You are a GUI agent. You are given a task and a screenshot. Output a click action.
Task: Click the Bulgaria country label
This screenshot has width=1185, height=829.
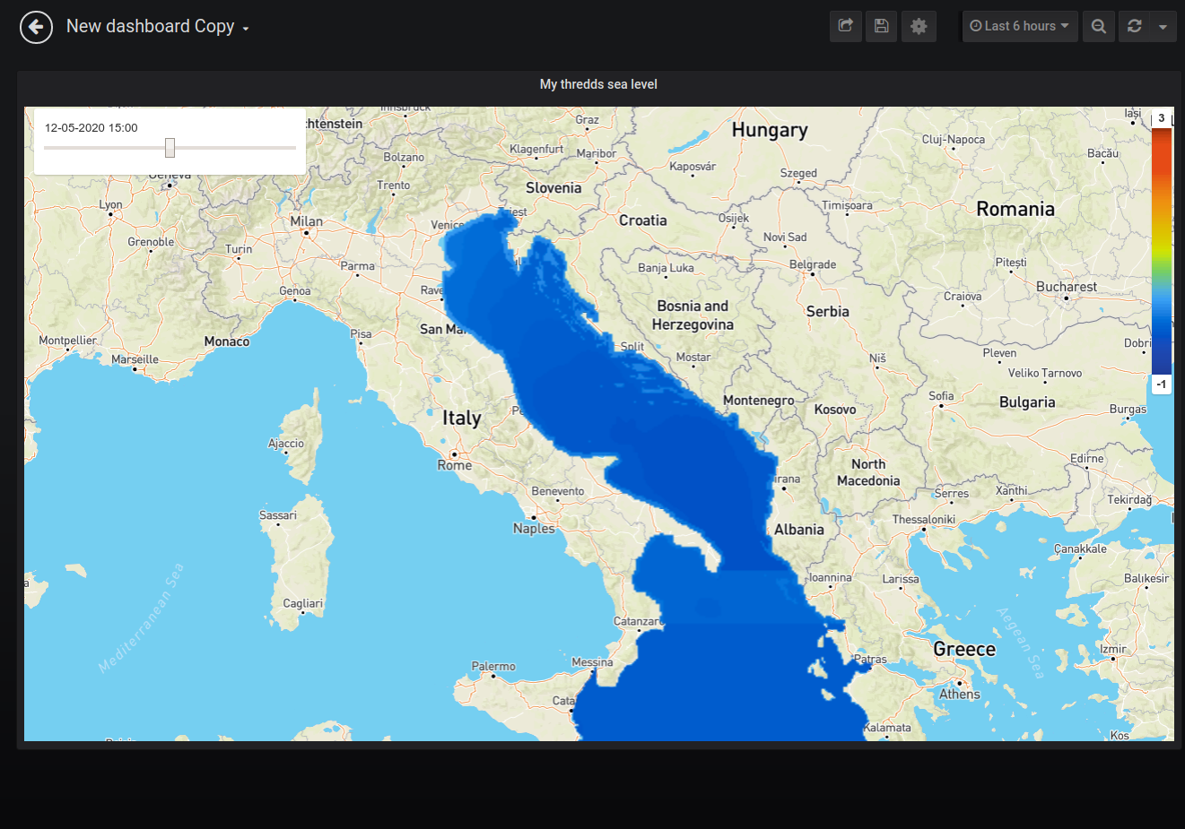[1027, 402]
